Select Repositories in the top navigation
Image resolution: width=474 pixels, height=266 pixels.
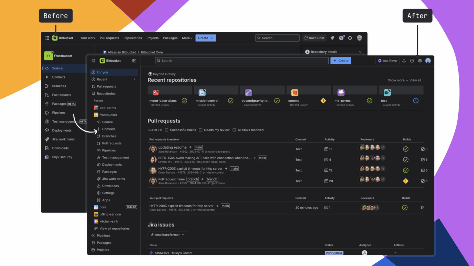[133, 38]
